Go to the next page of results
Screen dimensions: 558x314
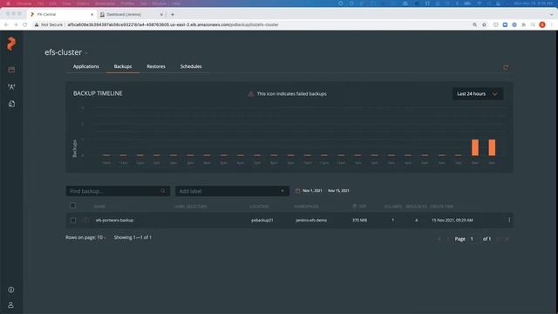[x=498, y=239]
